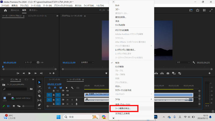Select the Selection tool arrow
This screenshot has height=121, width=215.
pyautogui.click(x=39, y=82)
